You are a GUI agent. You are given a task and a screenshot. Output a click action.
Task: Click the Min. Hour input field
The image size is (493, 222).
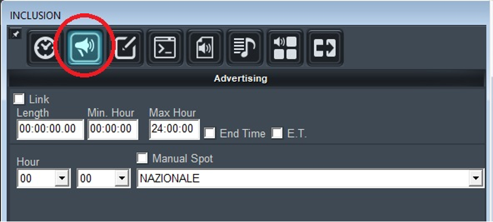click(113, 129)
